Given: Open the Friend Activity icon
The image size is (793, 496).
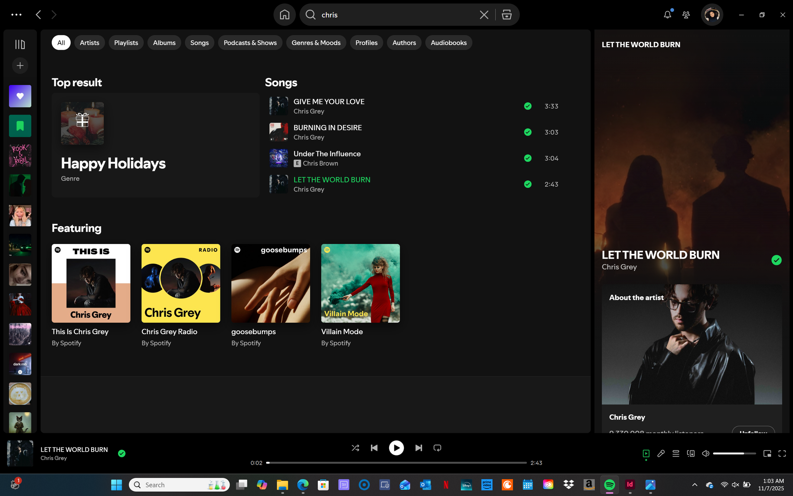Looking at the screenshot, I should tap(686, 15).
